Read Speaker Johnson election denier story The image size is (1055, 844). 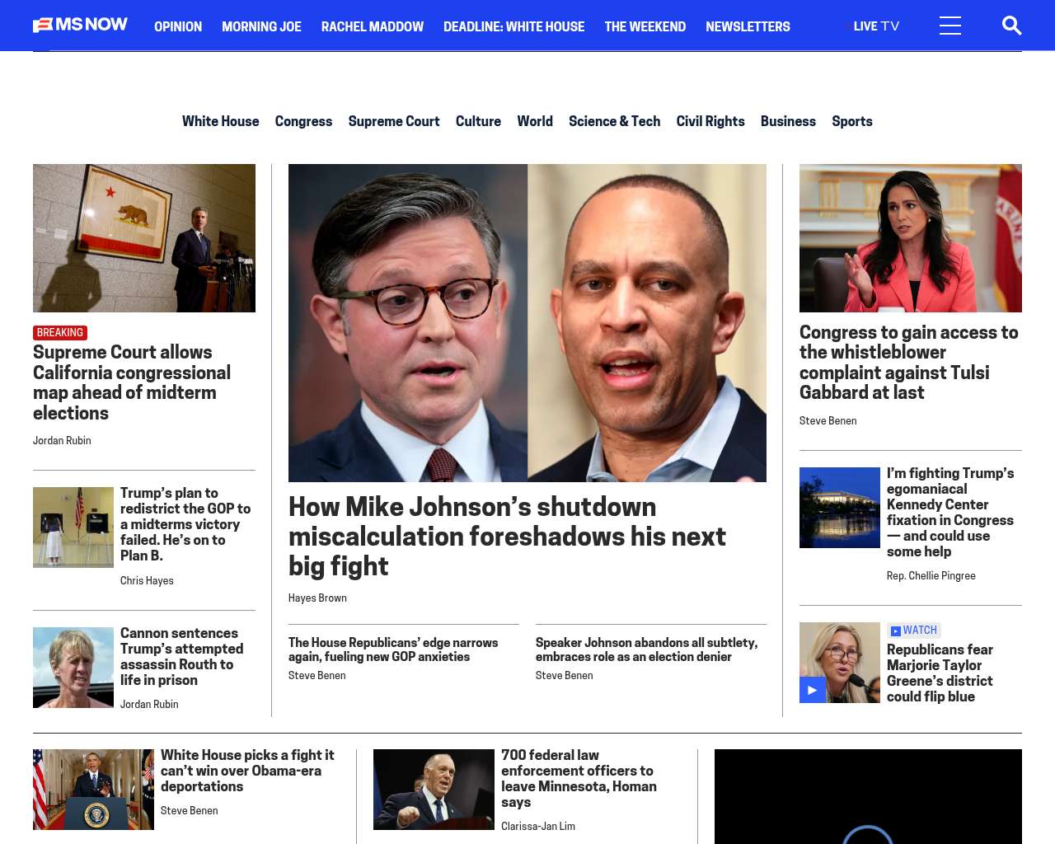coord(646,649)
